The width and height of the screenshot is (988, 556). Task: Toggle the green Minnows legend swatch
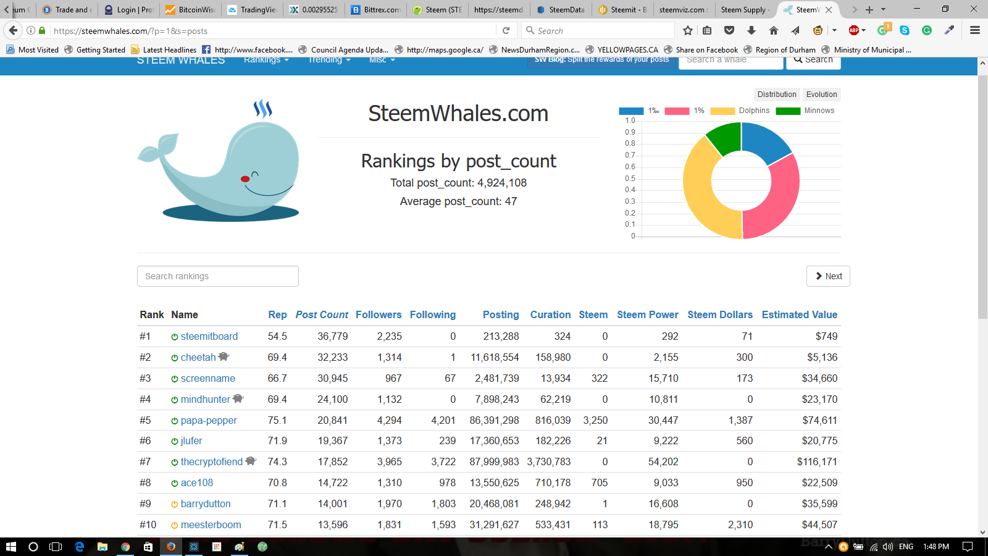point(788,111)
